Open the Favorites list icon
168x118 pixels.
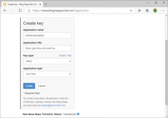[139, 11]
